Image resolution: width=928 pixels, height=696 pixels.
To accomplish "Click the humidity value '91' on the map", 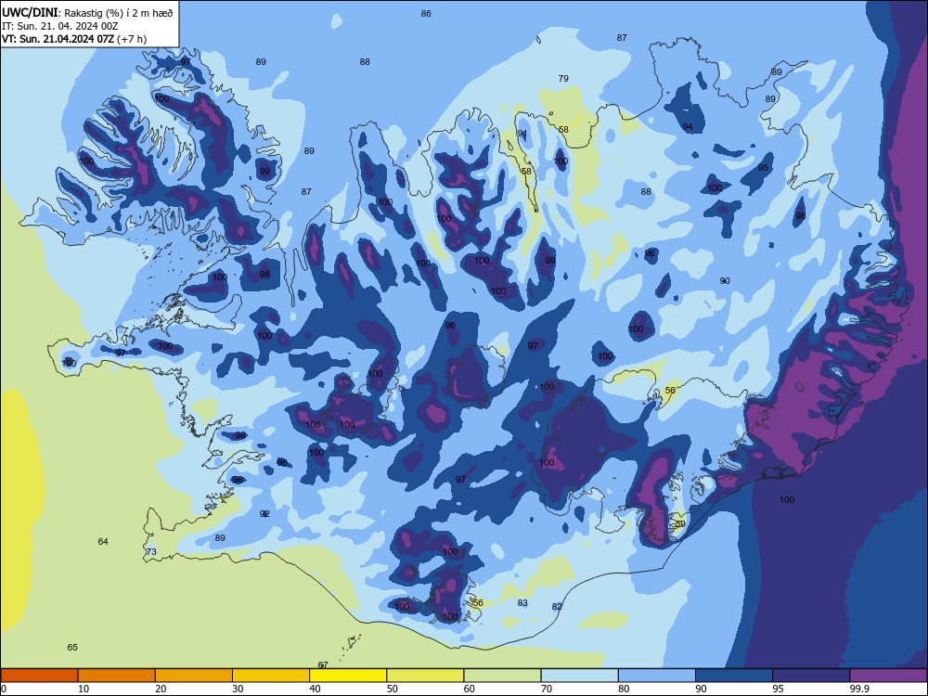I will tap(522, 134).
